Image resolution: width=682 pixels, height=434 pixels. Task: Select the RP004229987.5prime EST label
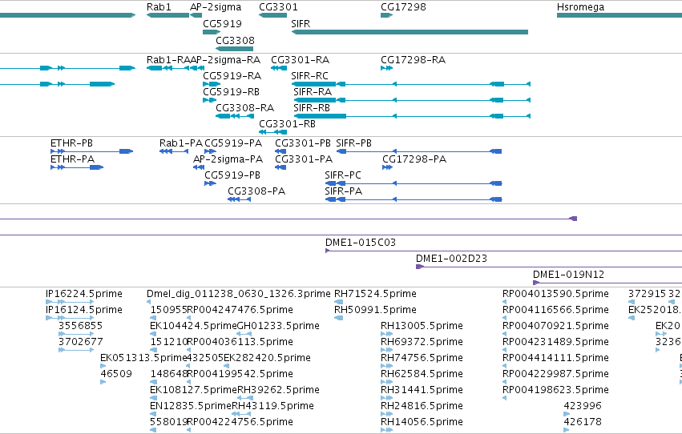point(555,374)
